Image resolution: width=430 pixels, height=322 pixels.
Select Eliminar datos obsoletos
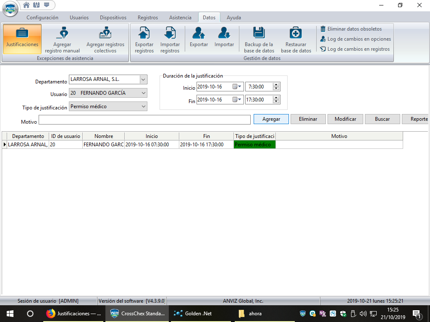coord(351,29)
